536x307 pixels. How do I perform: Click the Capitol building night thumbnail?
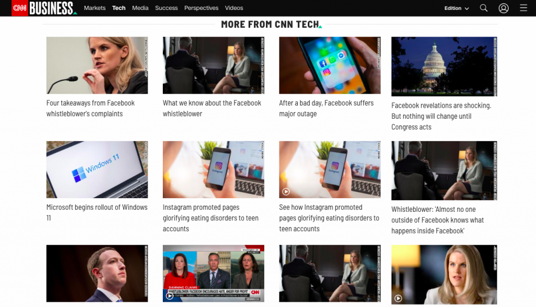point(444,66)
